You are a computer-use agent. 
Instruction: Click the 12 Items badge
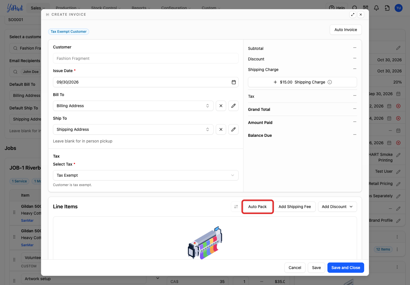tap(383, 249)
